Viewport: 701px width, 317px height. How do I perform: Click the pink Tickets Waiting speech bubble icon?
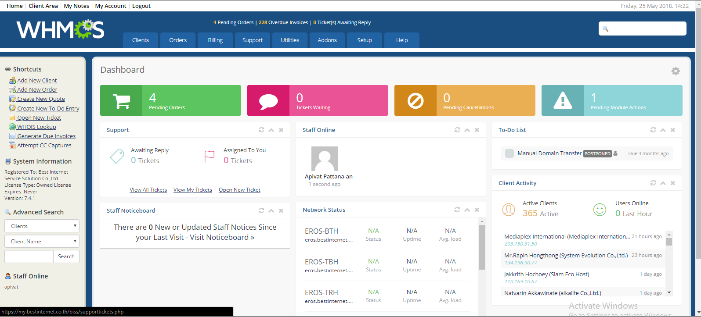pyautogui.click(x=268, y=101)
